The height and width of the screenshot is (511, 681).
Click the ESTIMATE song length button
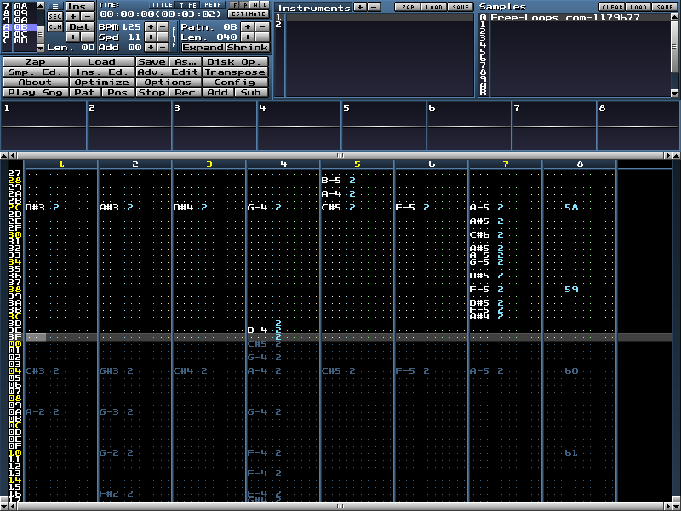point(248,14)
